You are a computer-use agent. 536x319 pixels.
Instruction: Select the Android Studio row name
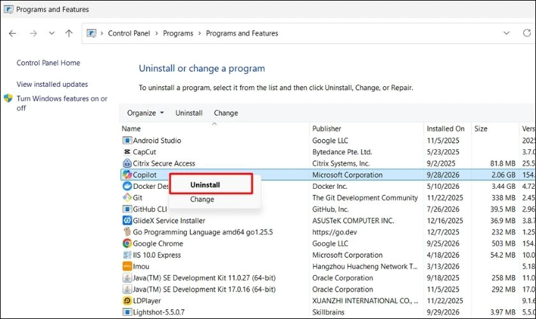(157, 140)
